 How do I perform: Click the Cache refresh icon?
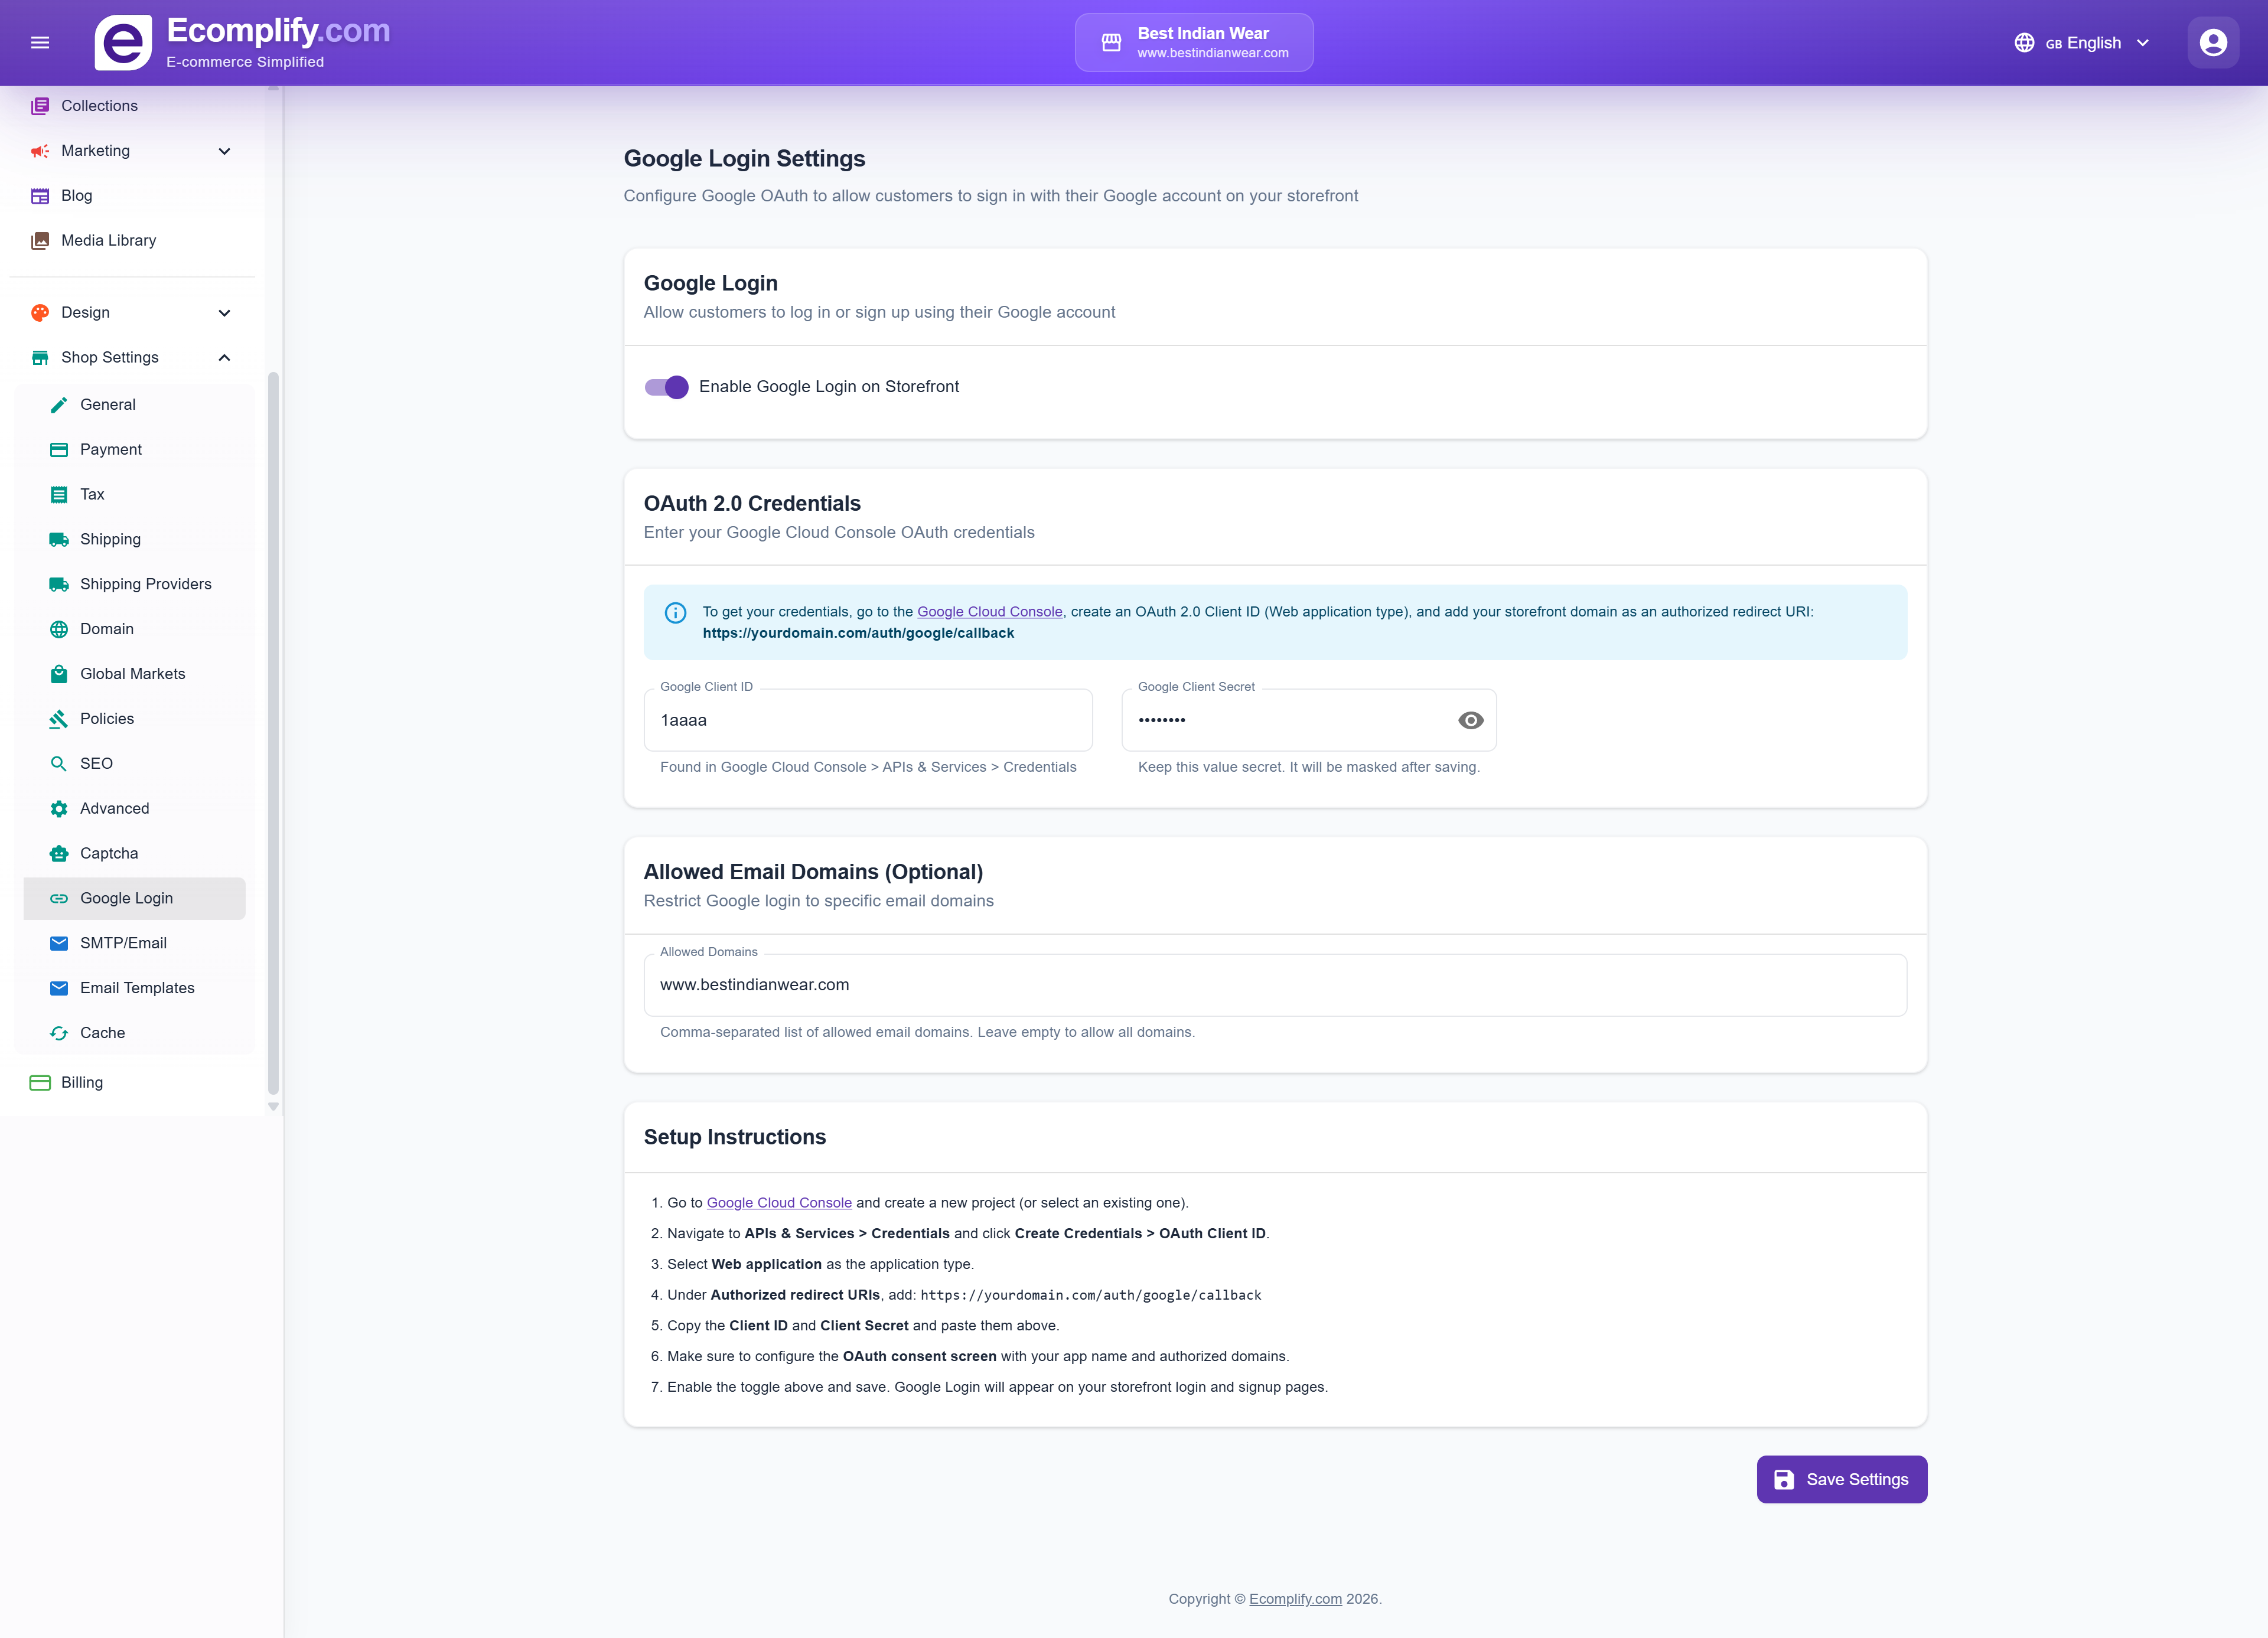coord(59,1032)
